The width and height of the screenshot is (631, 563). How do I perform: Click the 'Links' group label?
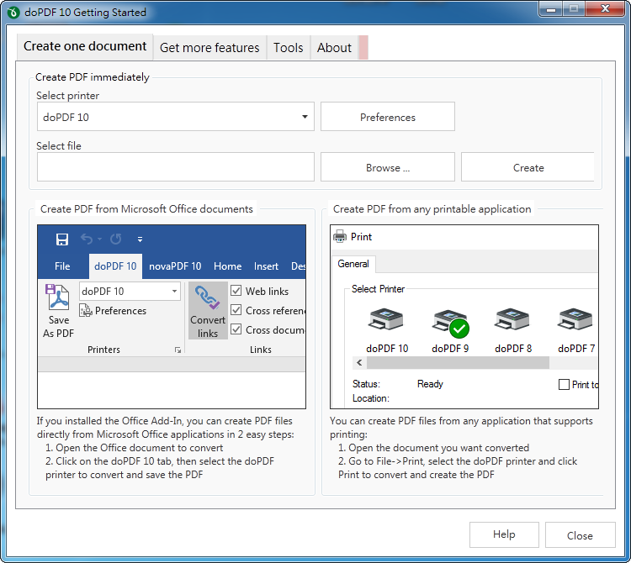[x=260, y=350]
